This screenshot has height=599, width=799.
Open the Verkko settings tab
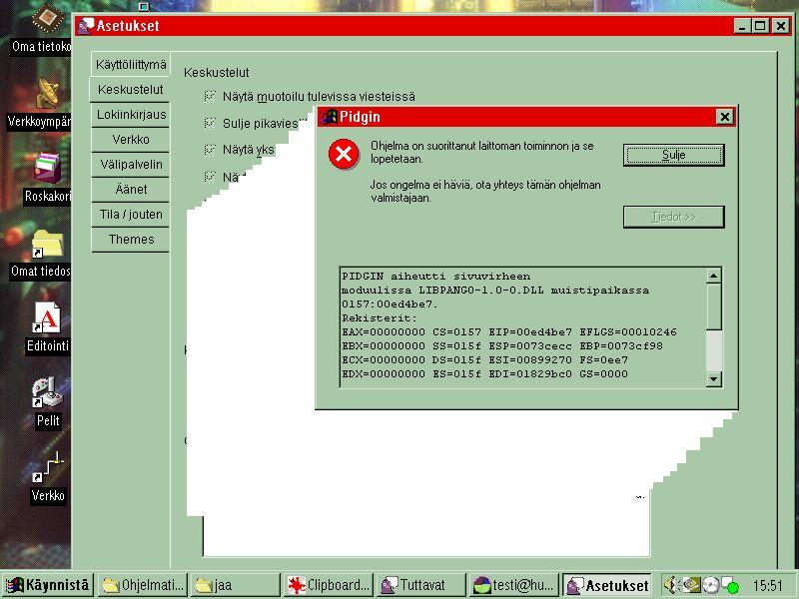pyautogui.click(x=131, y=140)
